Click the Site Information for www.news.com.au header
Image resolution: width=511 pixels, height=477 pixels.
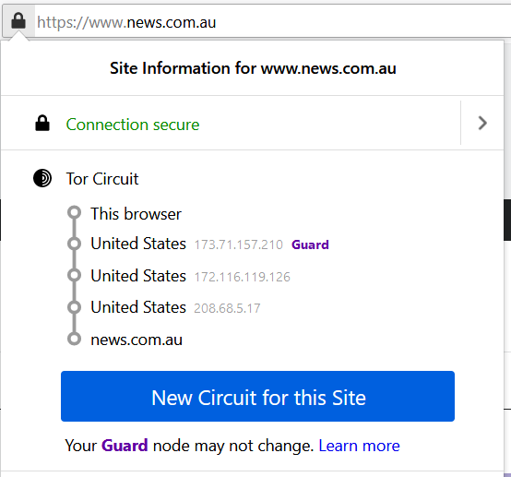pos(253,68)
